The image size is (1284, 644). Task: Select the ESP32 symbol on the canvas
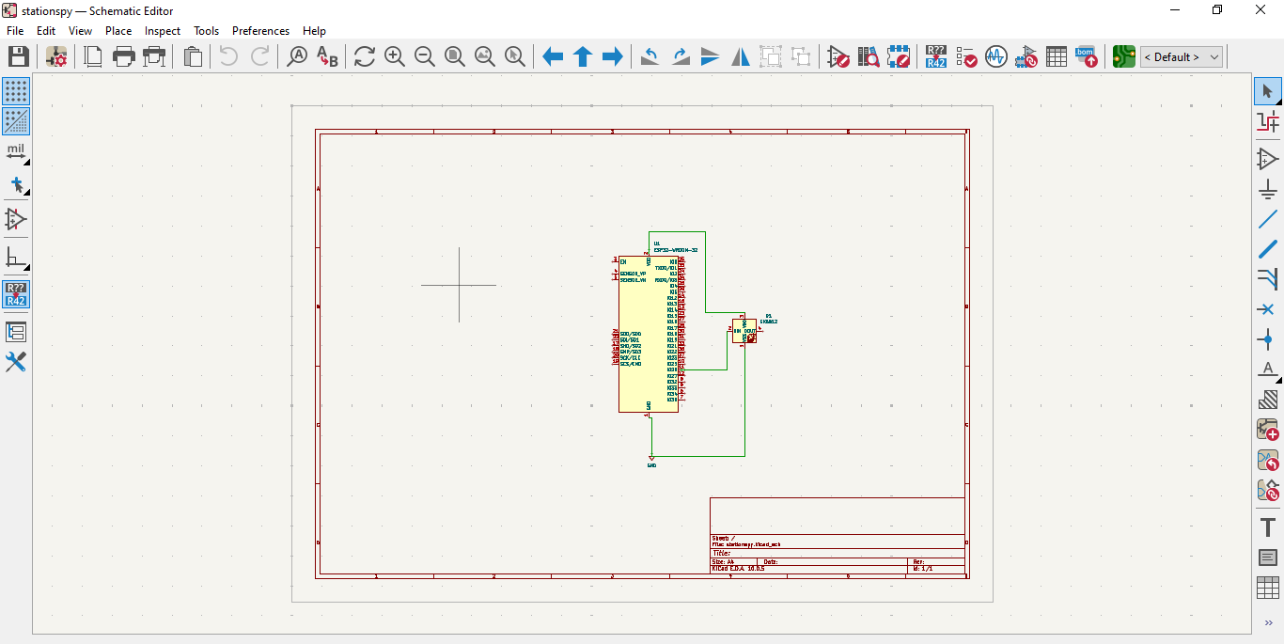[648, 334]
